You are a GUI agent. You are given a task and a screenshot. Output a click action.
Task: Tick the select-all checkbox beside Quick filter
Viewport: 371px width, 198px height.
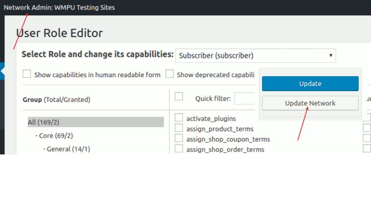coord(179,97)
